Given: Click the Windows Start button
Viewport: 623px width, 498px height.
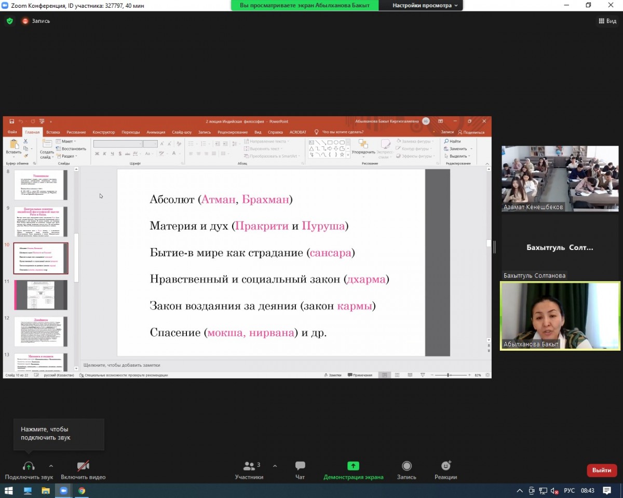Looking at the screenshot, I should tap(9, 490).
